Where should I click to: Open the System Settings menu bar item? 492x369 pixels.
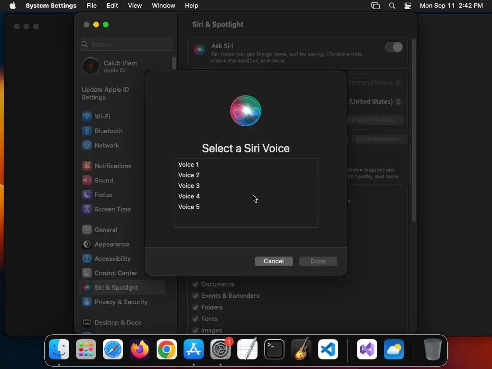point(51,6)
